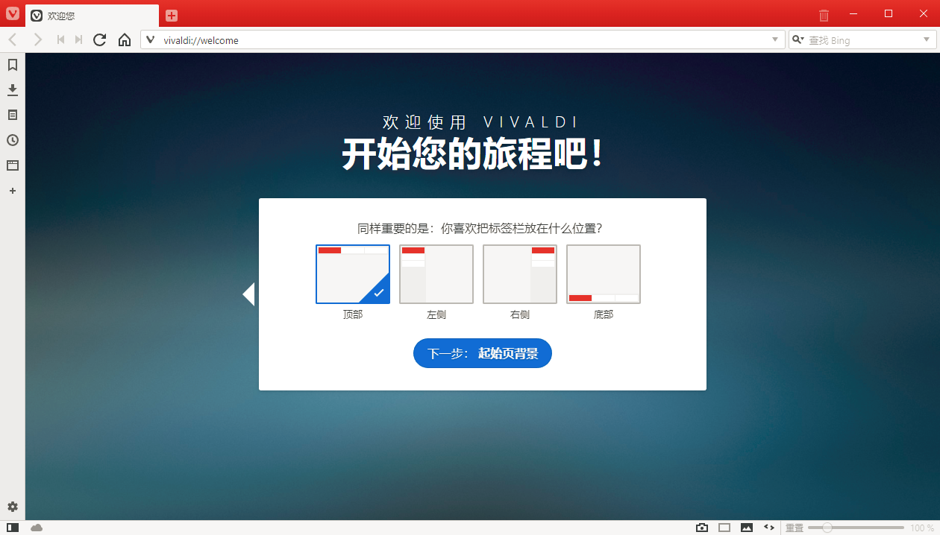Expand the address bar history dropdown

775,39
